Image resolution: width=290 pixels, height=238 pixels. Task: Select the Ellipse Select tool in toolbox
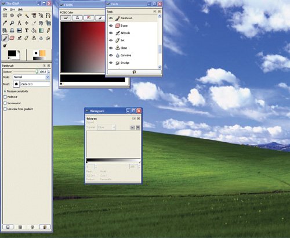12,16
